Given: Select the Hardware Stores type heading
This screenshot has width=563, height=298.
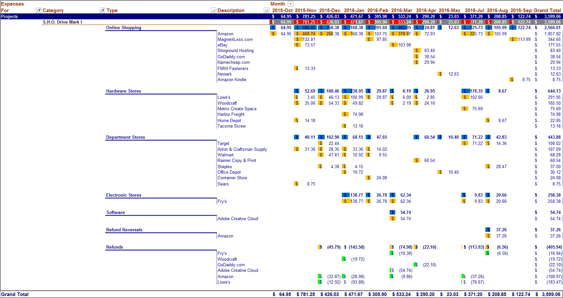Looking at the screenshot, I should click(124, 91).
